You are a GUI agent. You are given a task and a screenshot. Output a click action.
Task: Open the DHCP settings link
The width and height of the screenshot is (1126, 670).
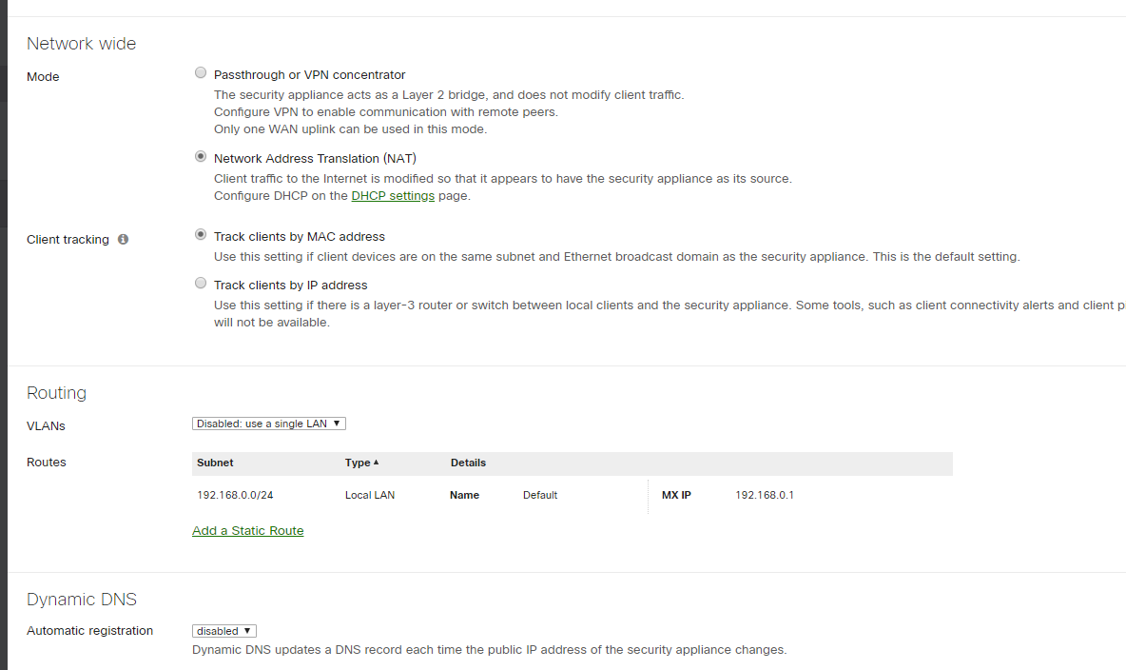[393, 195]
